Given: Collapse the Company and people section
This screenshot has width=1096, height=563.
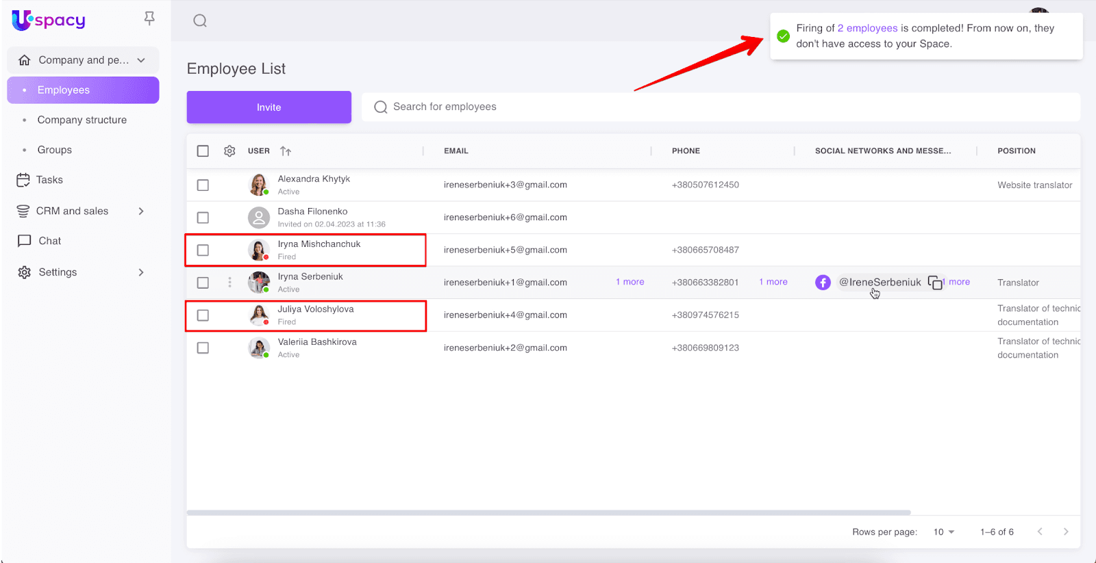Looking at the screenshot, I should coord(141,60).
